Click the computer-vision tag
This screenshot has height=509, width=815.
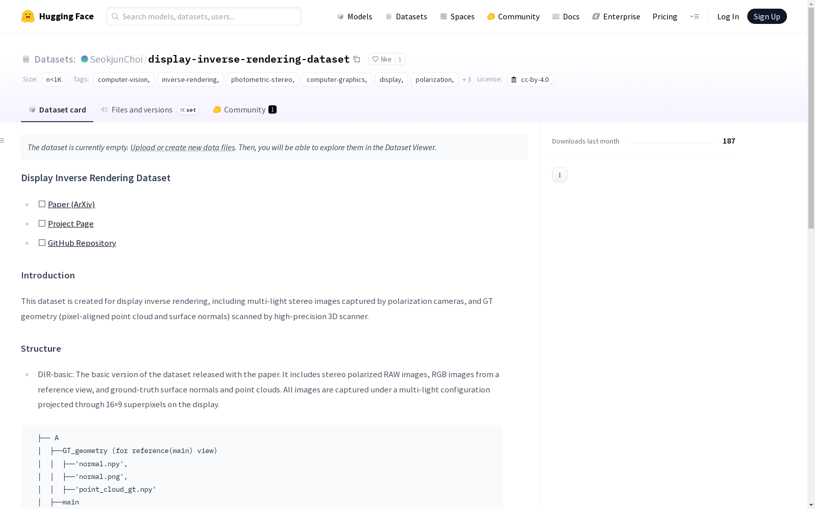124,79
